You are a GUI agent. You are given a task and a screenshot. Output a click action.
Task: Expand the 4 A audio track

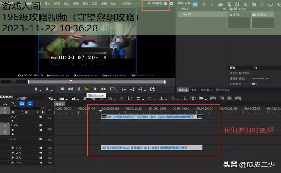[x=13, y=163]
